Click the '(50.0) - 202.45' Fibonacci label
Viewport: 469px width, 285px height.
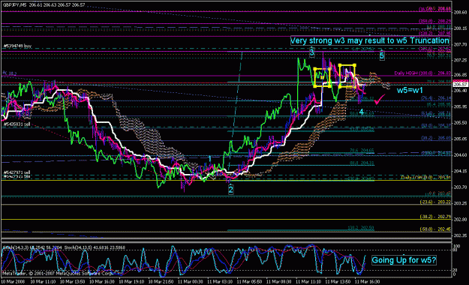point(435,229)
